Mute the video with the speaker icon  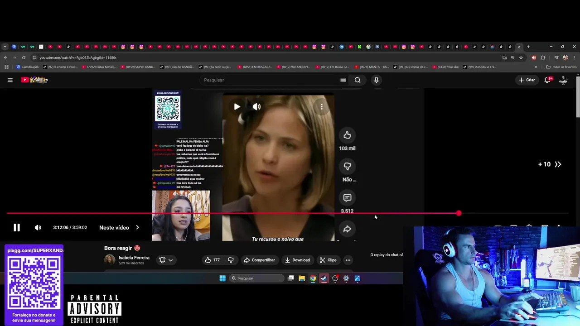tap(38, 228)
